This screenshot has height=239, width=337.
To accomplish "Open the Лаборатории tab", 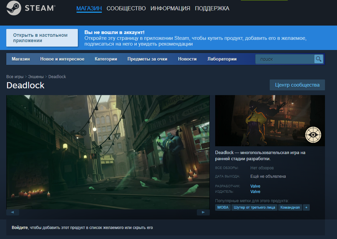I will point(222,59).
